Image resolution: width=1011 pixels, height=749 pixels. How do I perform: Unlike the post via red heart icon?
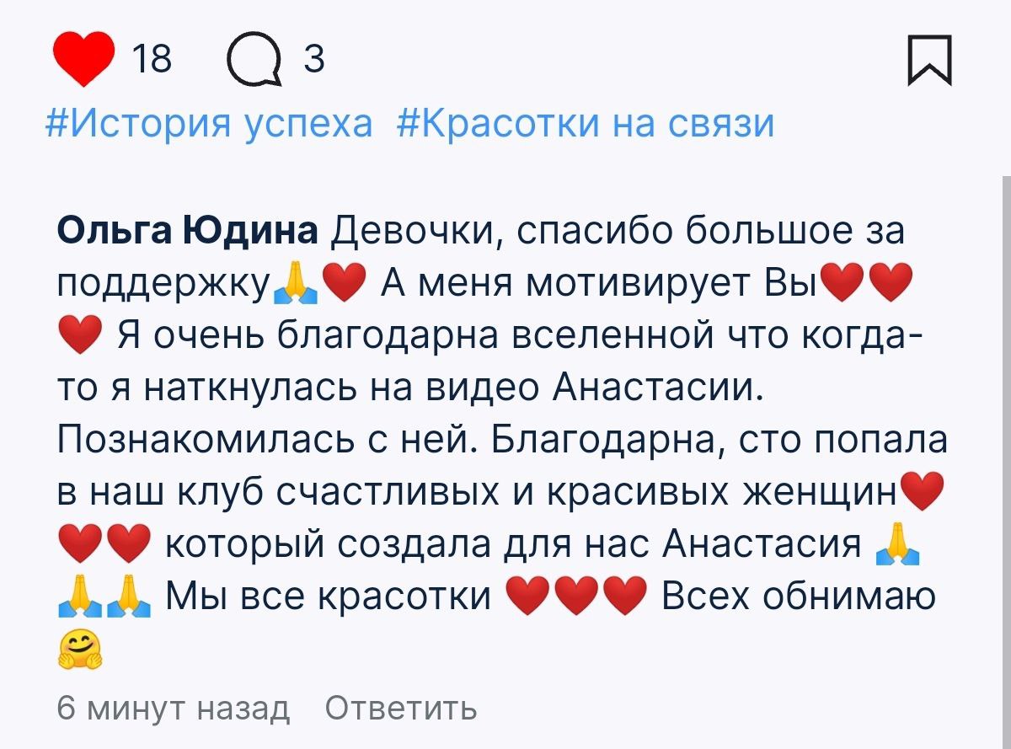pyautogui.click(x=84, y=59)
